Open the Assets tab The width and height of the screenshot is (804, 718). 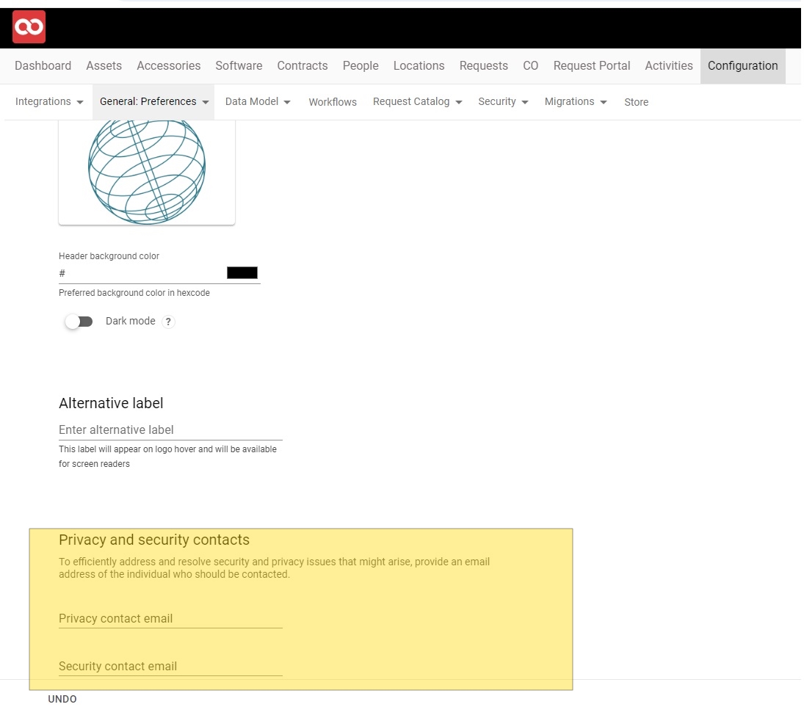pos(104,65)
